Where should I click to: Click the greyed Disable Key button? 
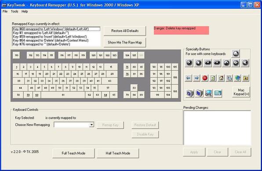pyautogui.click(x=145, y=134)
